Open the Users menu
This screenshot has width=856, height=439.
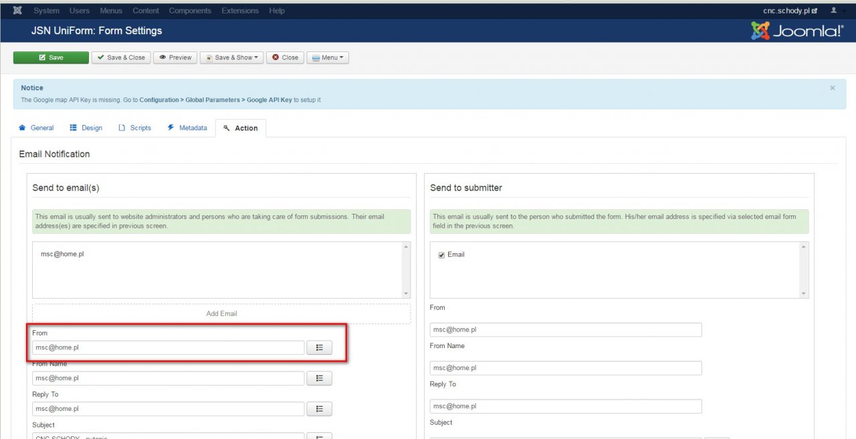(80, 11)
